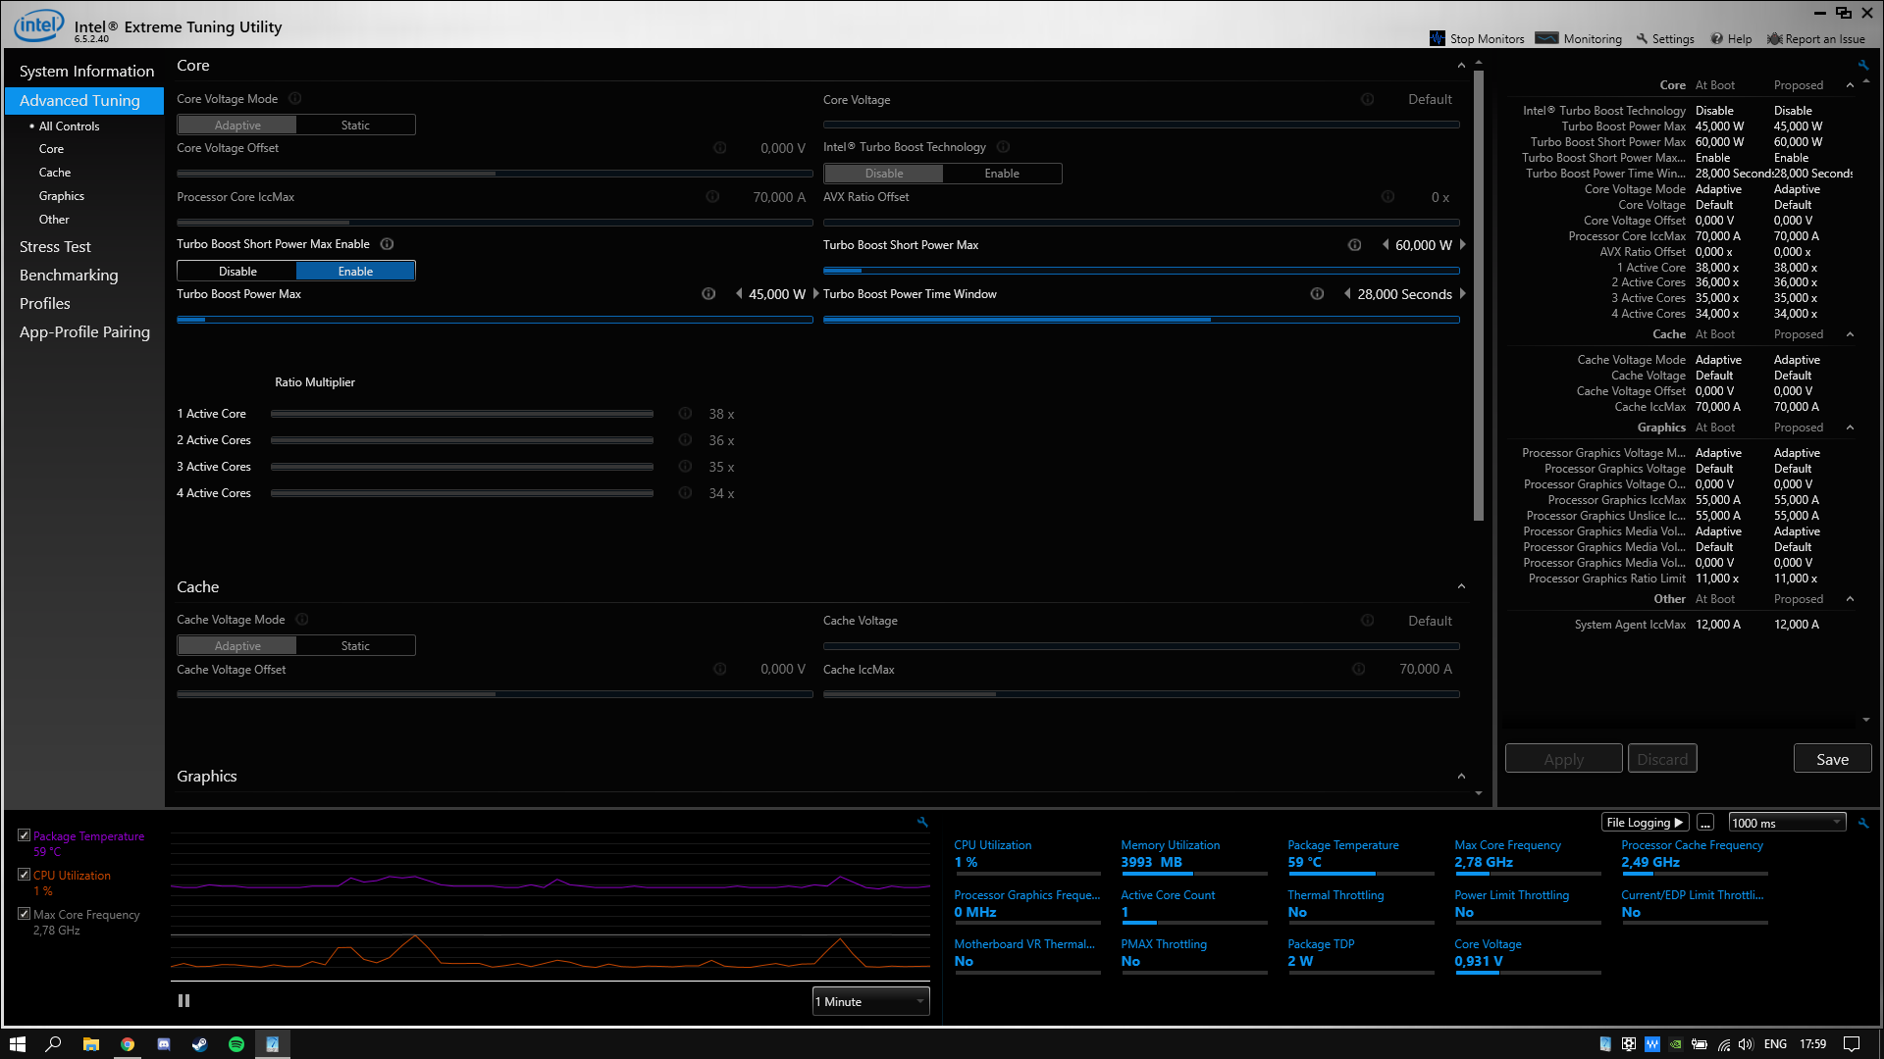Click info icon next to Turbo Boost Power Max
The width and height of the screenshot is (1884, 1059).
coord(708,294)
